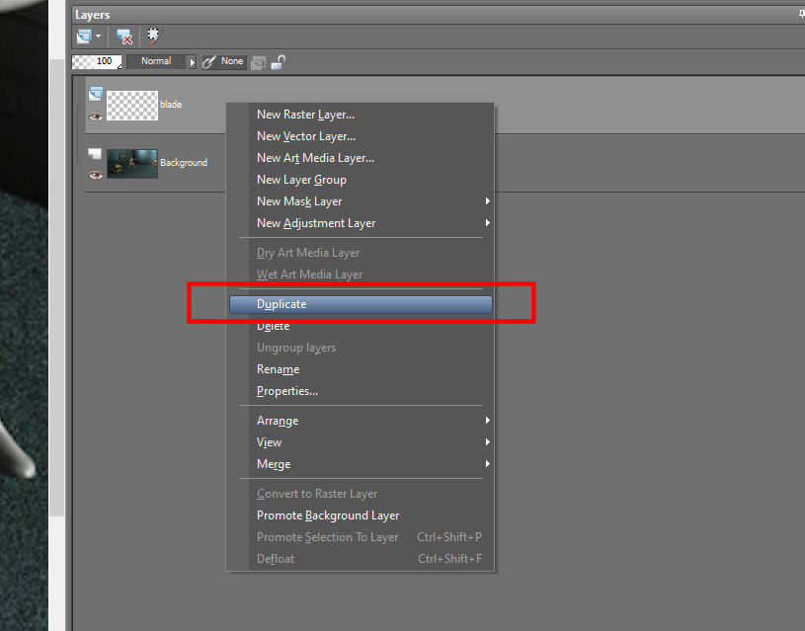The image size is (805, 631).
Task: Click the link set None button
Action: 224,61
